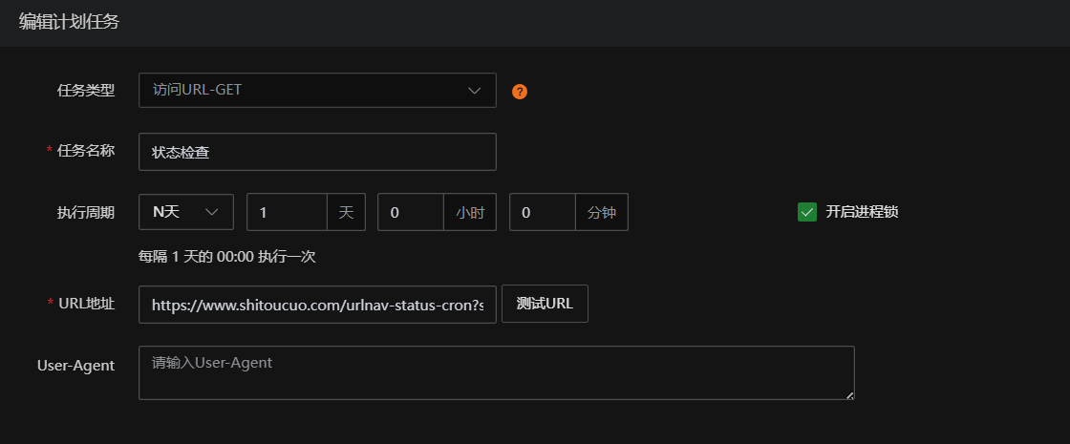Click the chevron arrow beside N天
This screenshot has width=1070, height=444.
212,212
